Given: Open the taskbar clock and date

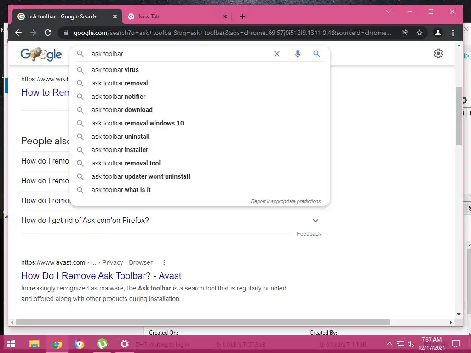Looking at the screenshot, I should 431,344.
